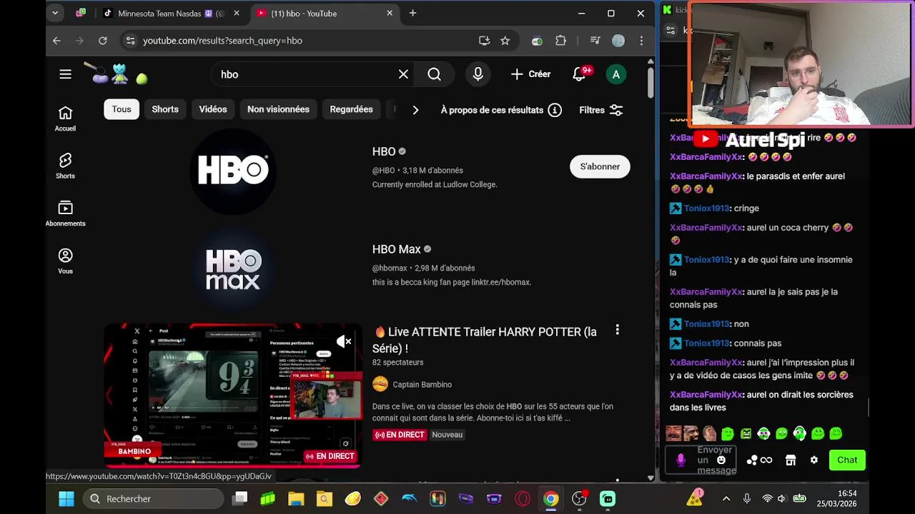Click the Créer button
Screen dimensions: 915x514
pyautogui.click(x=530, y=74)
